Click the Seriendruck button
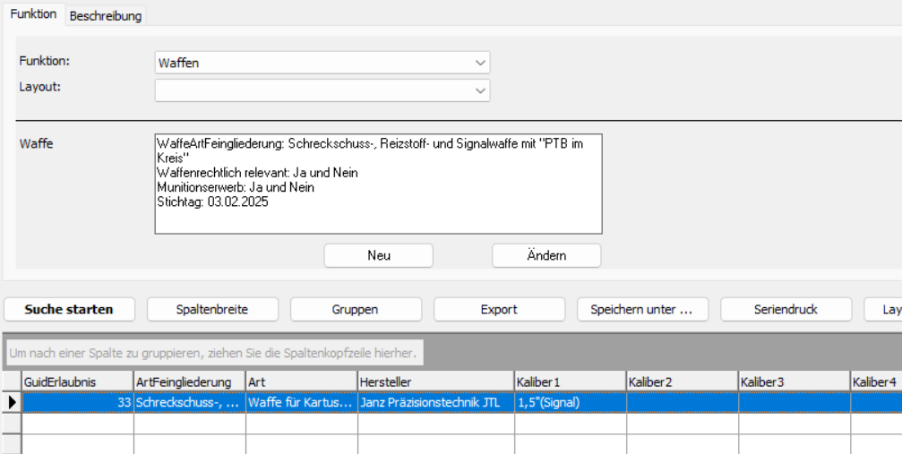This screenshot has height=454, width=902. [x=786, y=310]
